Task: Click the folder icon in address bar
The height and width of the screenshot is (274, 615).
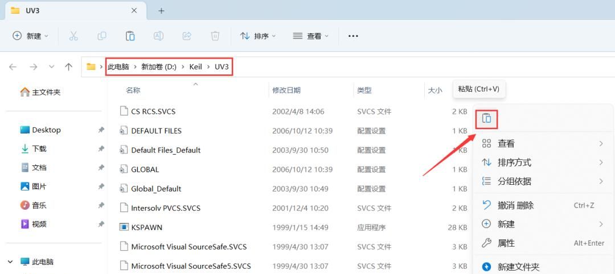Action: 91,67
